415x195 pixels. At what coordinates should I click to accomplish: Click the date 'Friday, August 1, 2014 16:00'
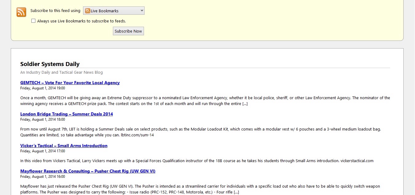click(42, 177)
